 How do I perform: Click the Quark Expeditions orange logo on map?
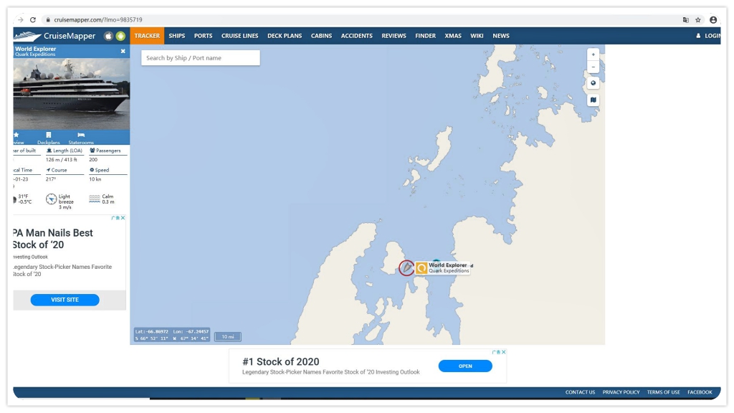421,268
